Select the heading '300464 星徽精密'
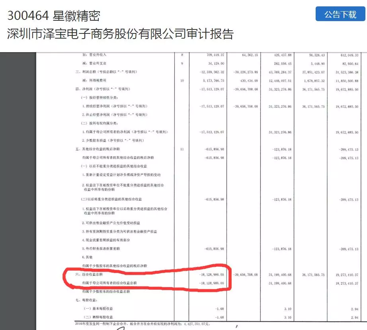This screenshot has width=367, height=330. (54, 16)
